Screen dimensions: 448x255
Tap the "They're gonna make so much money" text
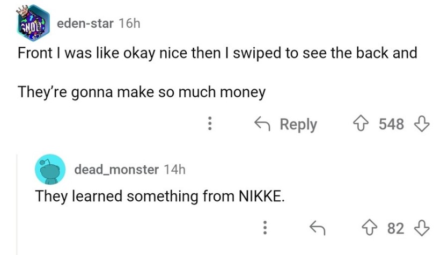click(x=142, y=93)
